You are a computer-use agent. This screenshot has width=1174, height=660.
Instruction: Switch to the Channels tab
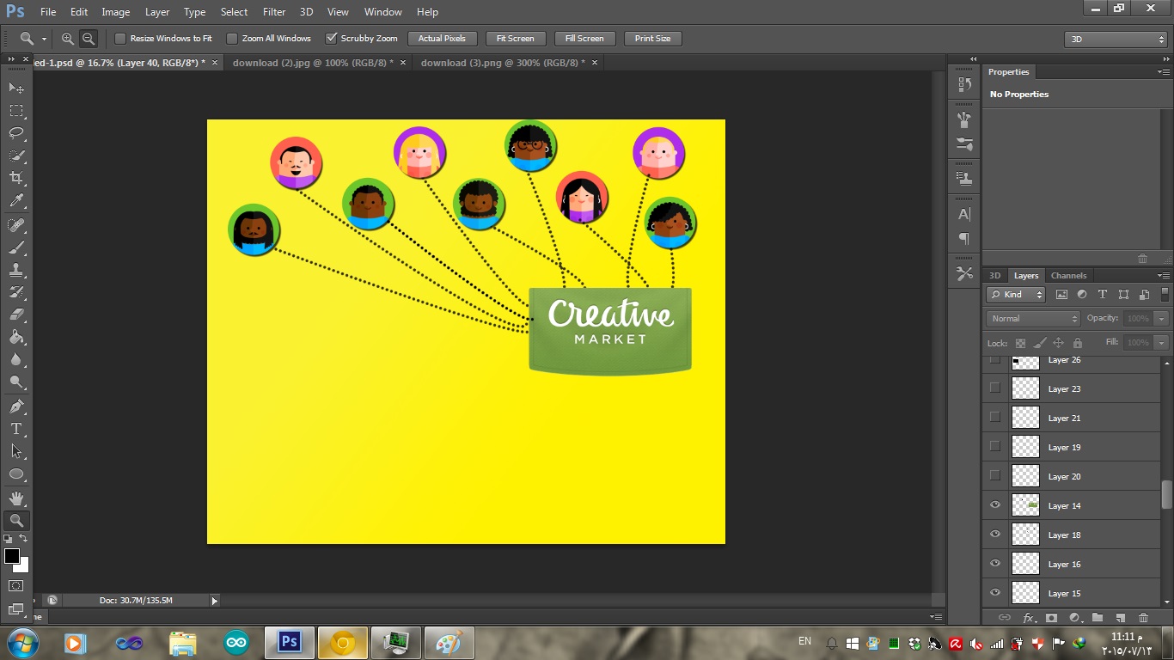[x=1068, y=276]
